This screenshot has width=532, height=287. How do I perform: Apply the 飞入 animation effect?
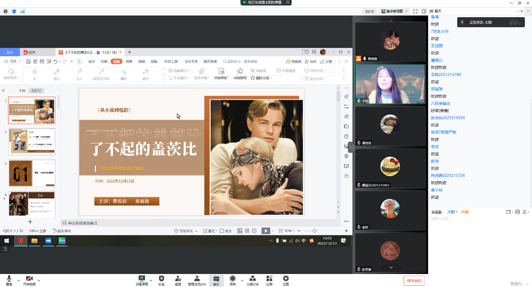coord(79,74)
